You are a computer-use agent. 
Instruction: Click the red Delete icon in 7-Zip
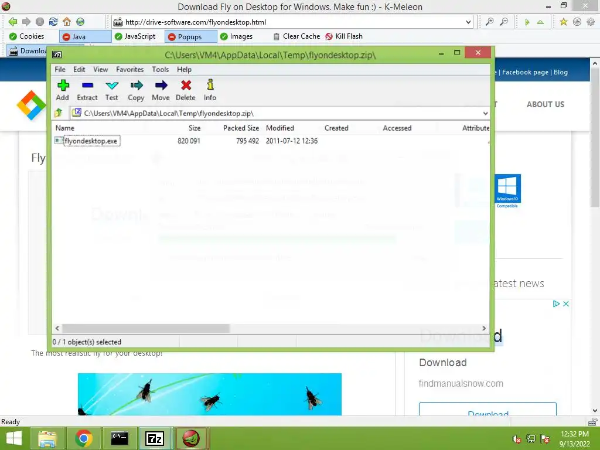tap(186, 90)
